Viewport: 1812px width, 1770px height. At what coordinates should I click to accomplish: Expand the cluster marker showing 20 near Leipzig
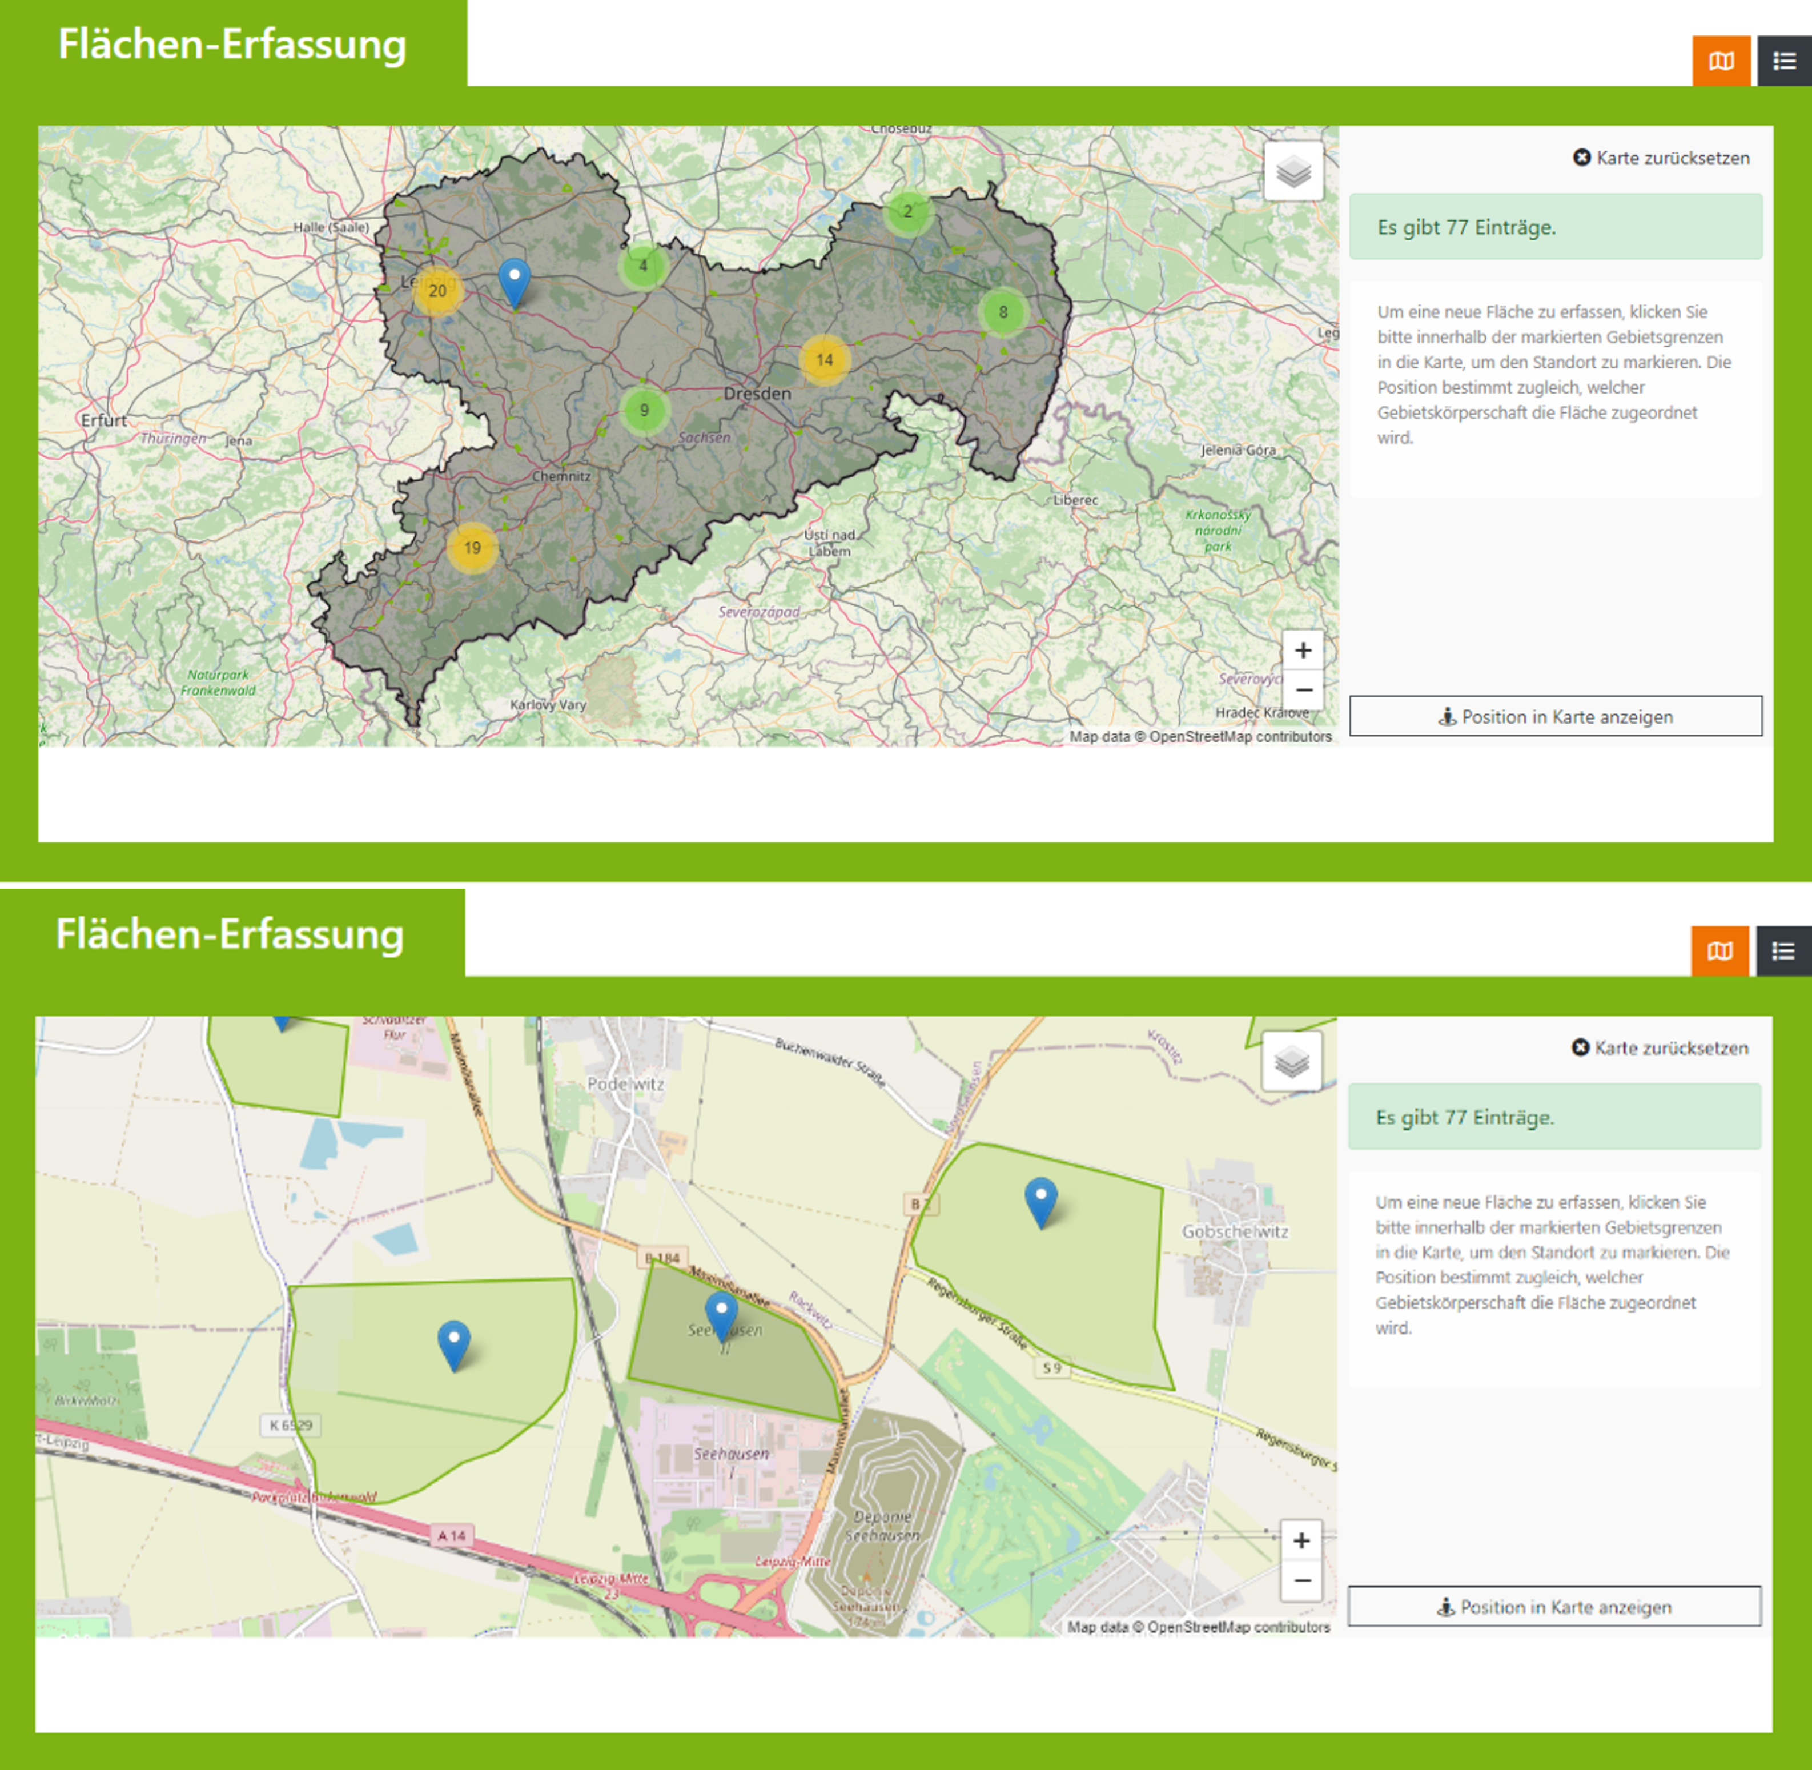click(437, 291)
